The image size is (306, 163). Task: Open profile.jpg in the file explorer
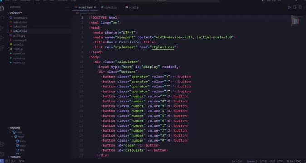pyautogui.click(x=19, y=36)
